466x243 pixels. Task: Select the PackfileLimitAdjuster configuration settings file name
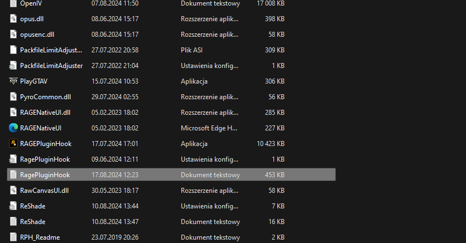(51, 66)
